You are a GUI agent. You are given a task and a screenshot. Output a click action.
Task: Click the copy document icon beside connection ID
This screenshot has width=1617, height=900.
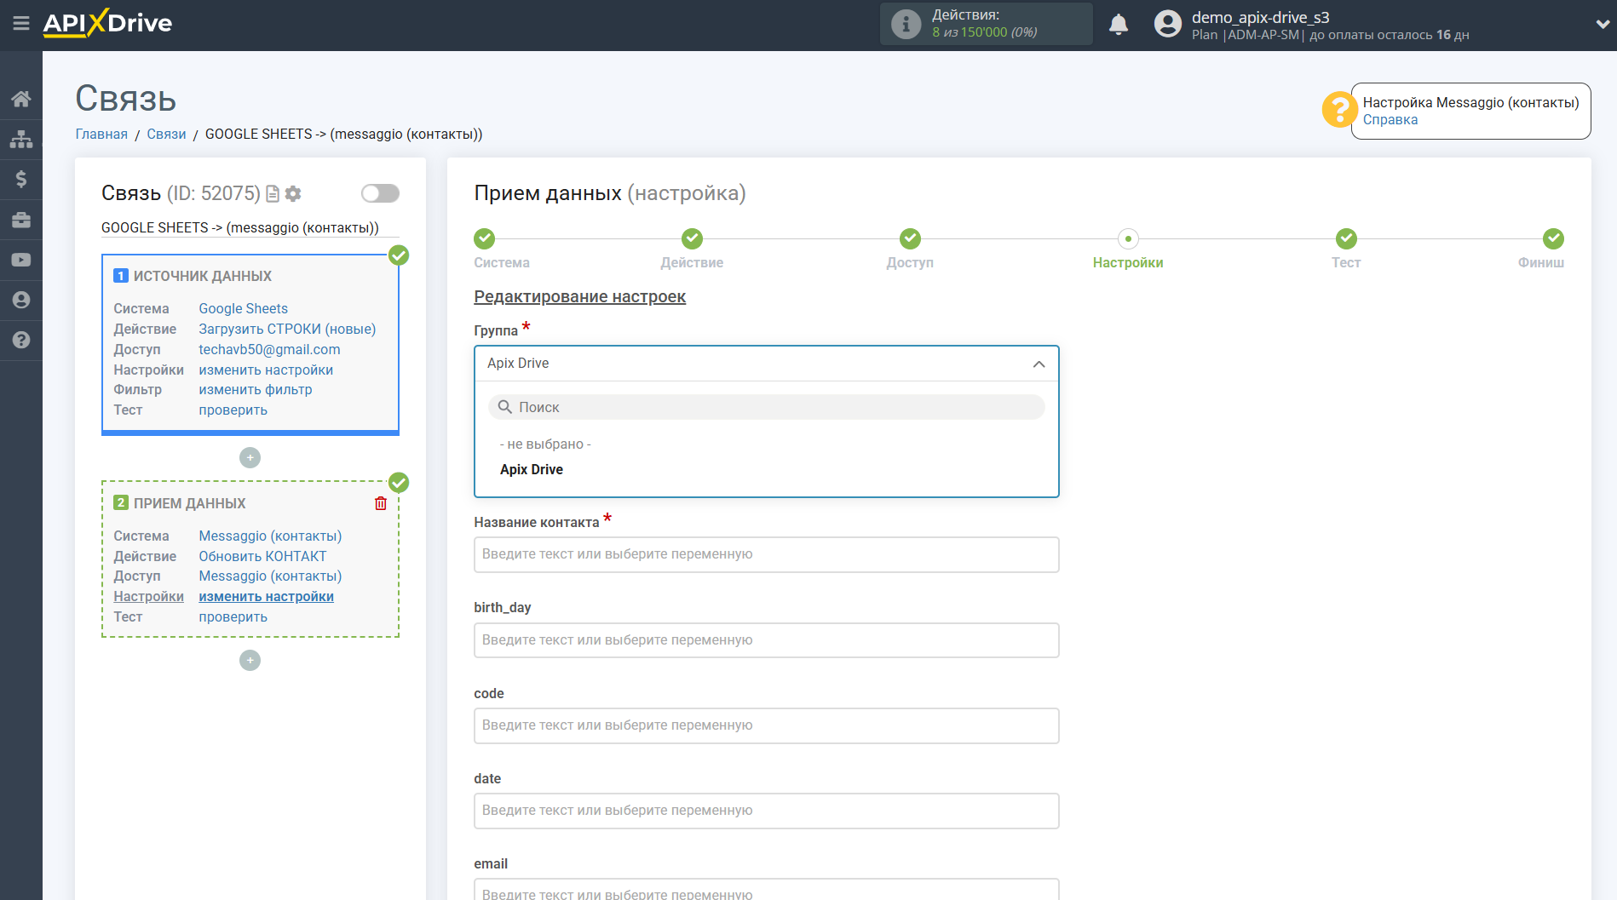pyautogui.click(x=273, y=194)
